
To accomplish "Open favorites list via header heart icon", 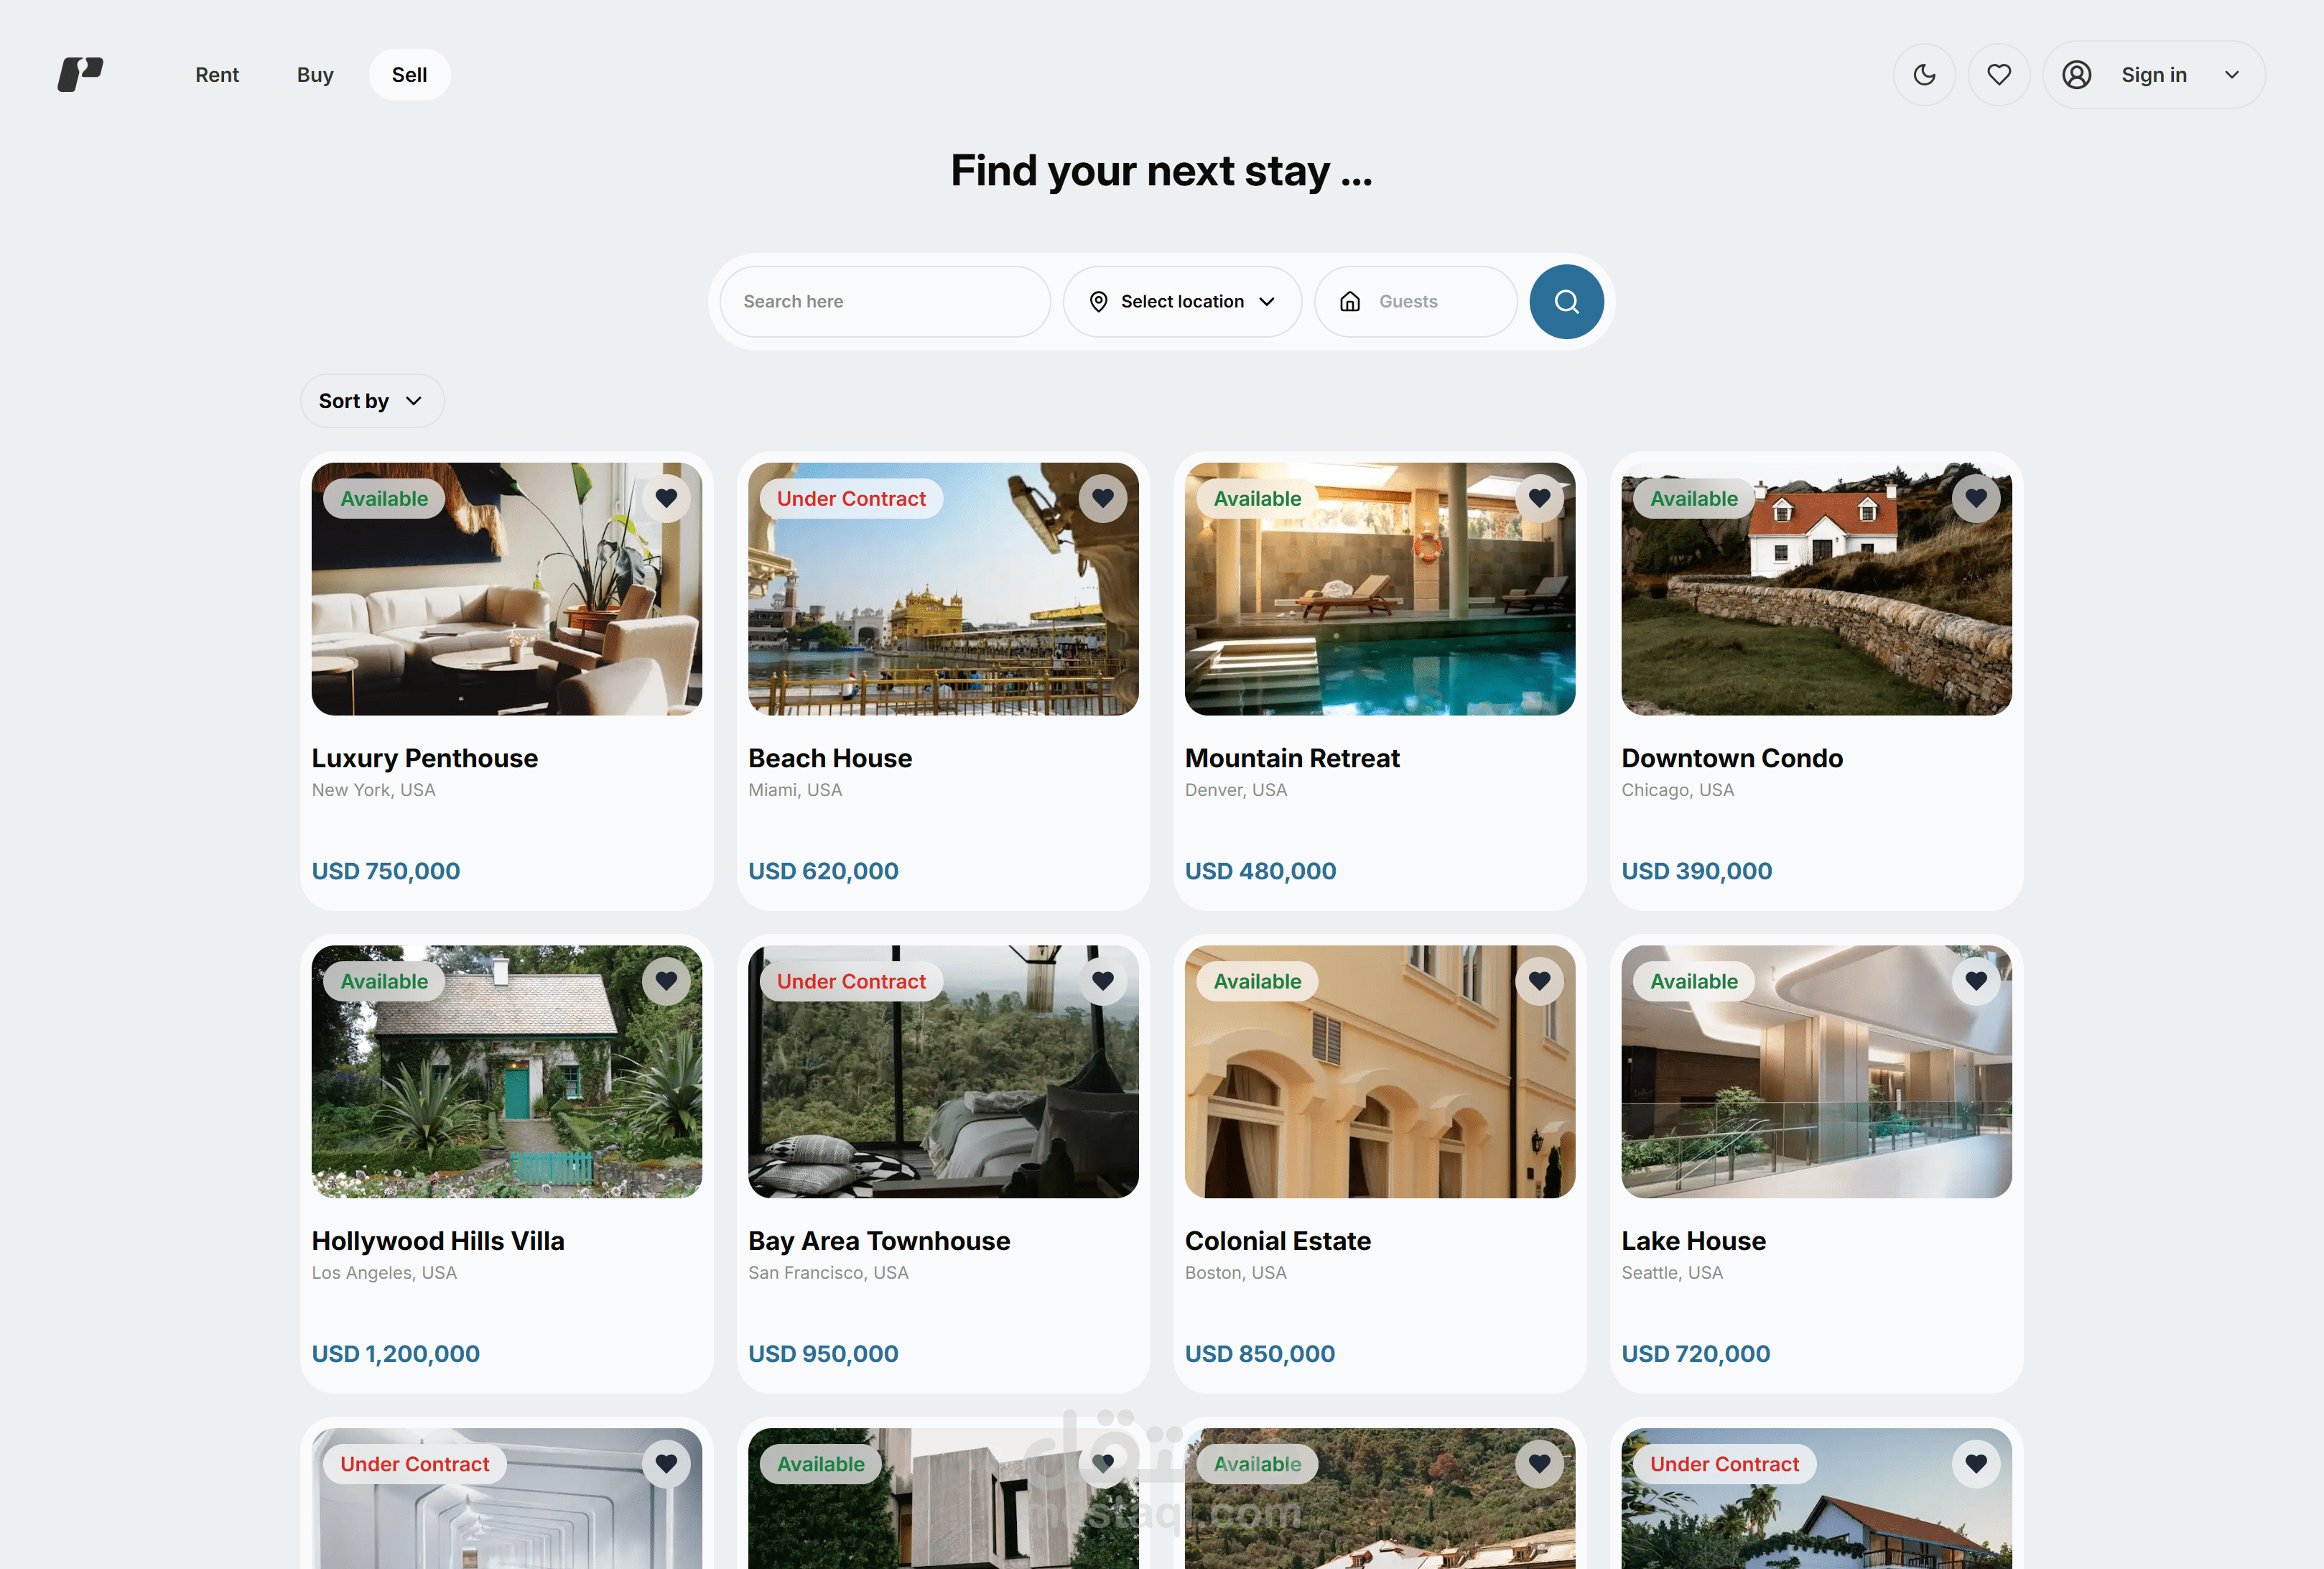I will click(x=1999, y=75).
